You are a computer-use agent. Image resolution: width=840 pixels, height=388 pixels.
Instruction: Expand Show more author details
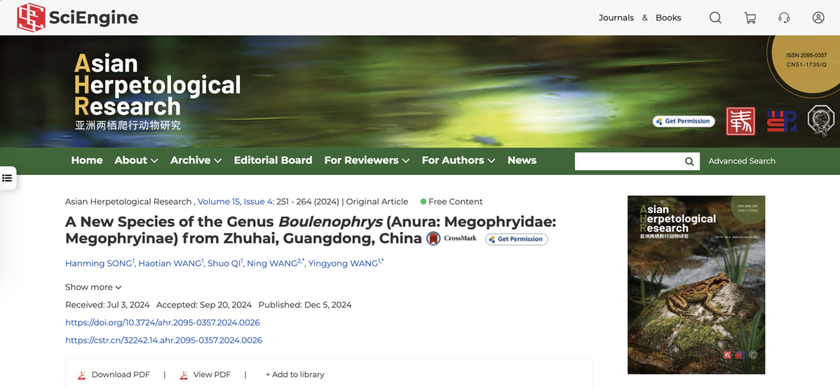[93, 287]
